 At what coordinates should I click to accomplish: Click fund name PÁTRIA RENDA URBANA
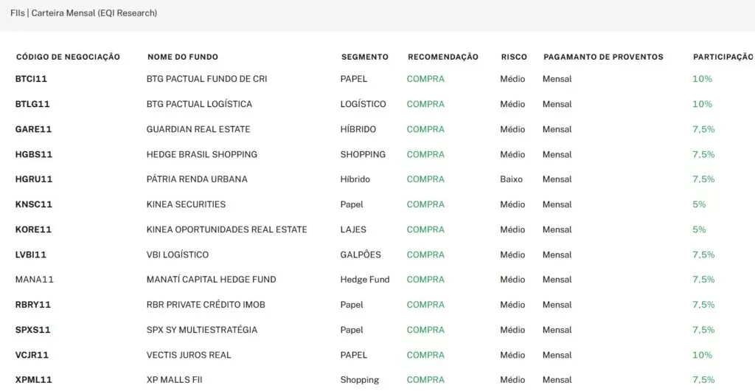(x=197, y=179)
